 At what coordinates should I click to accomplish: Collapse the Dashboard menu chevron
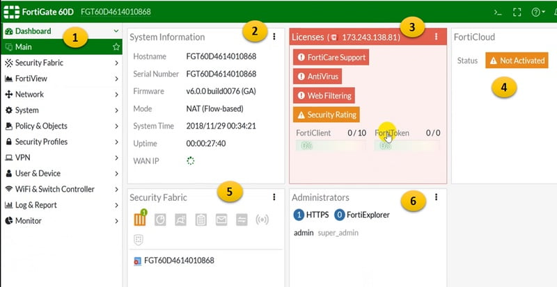116,31
